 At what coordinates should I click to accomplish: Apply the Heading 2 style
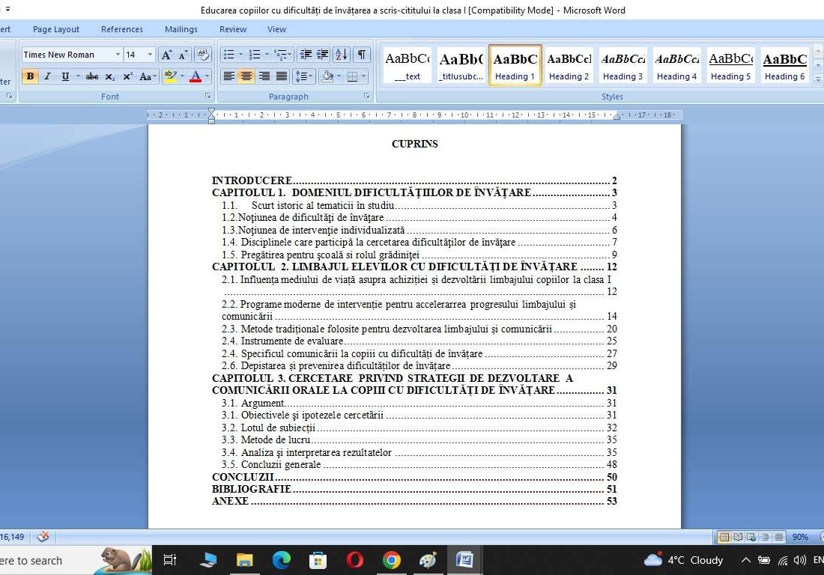[569, 66]
